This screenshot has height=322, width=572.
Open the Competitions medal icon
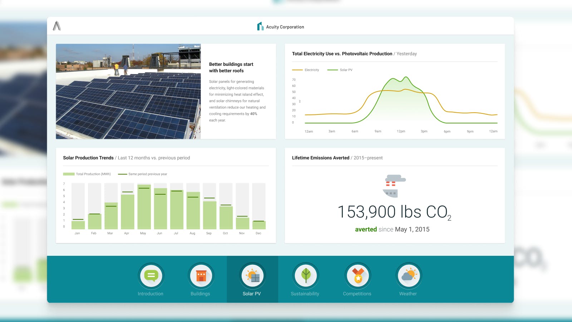click(357, 275)
